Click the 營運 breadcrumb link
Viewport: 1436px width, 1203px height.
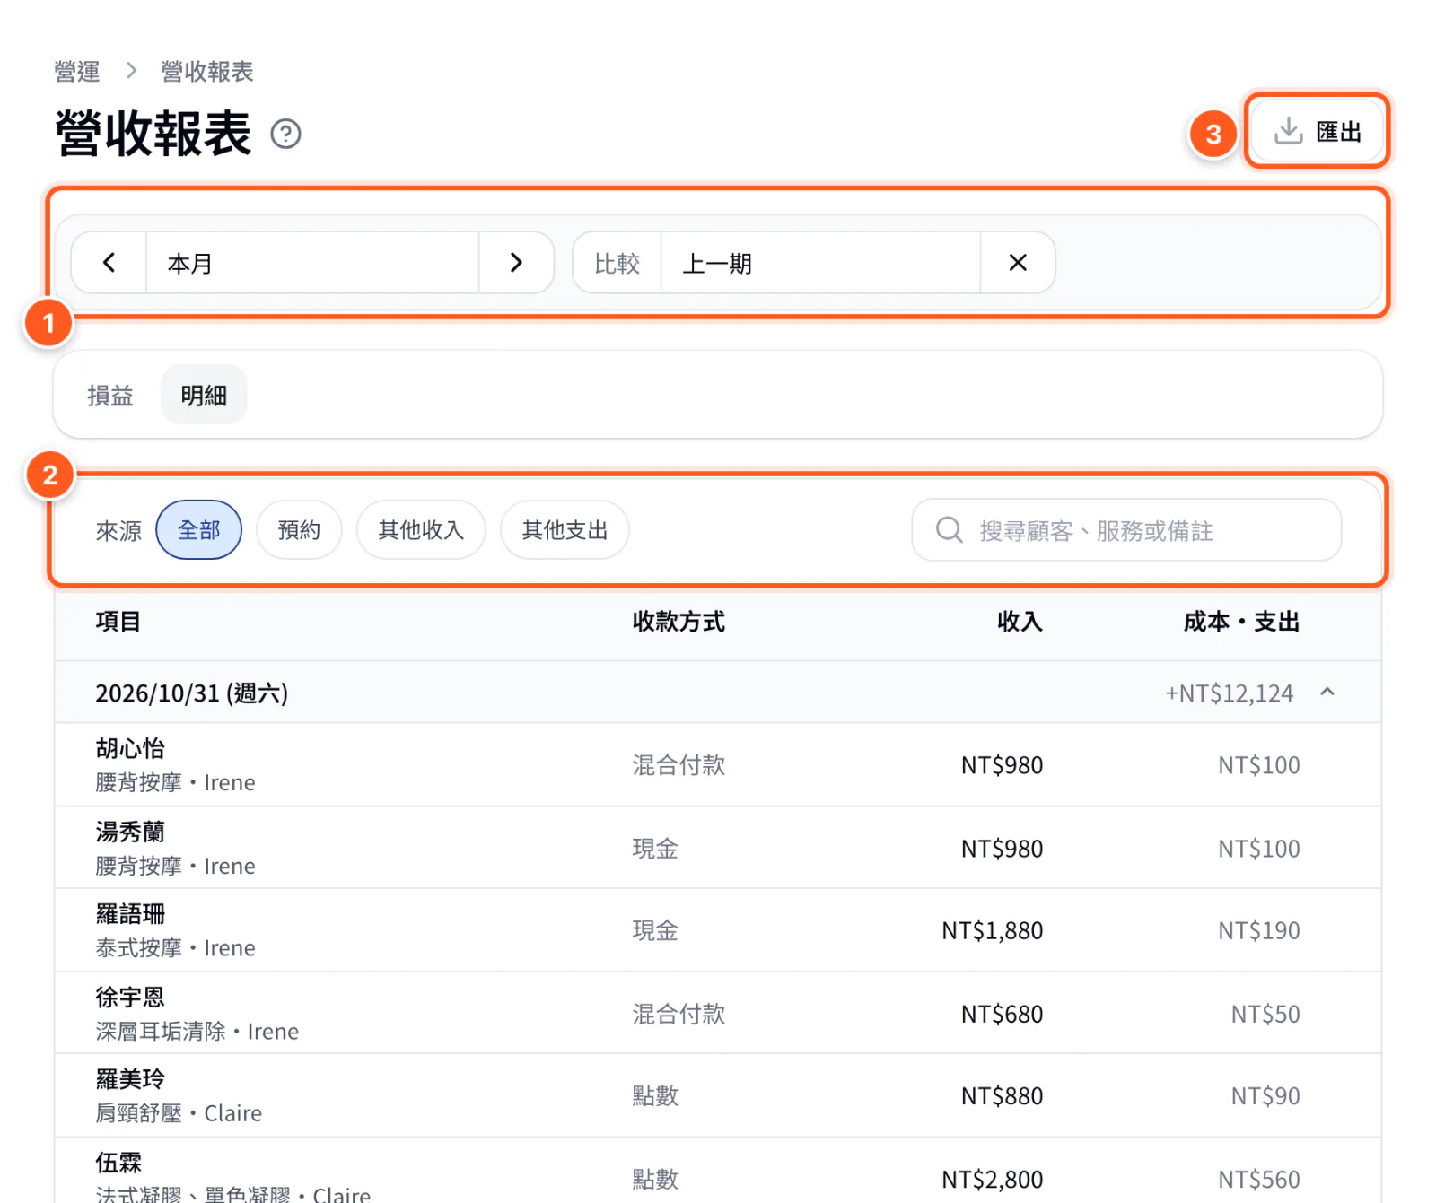(77, 71)
